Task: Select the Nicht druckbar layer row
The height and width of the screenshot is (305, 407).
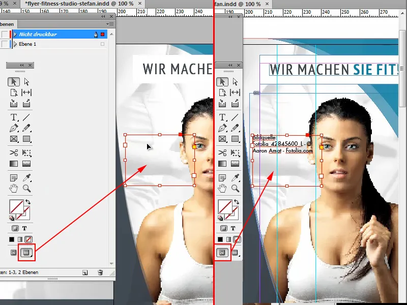Action: tap(53, 34)
